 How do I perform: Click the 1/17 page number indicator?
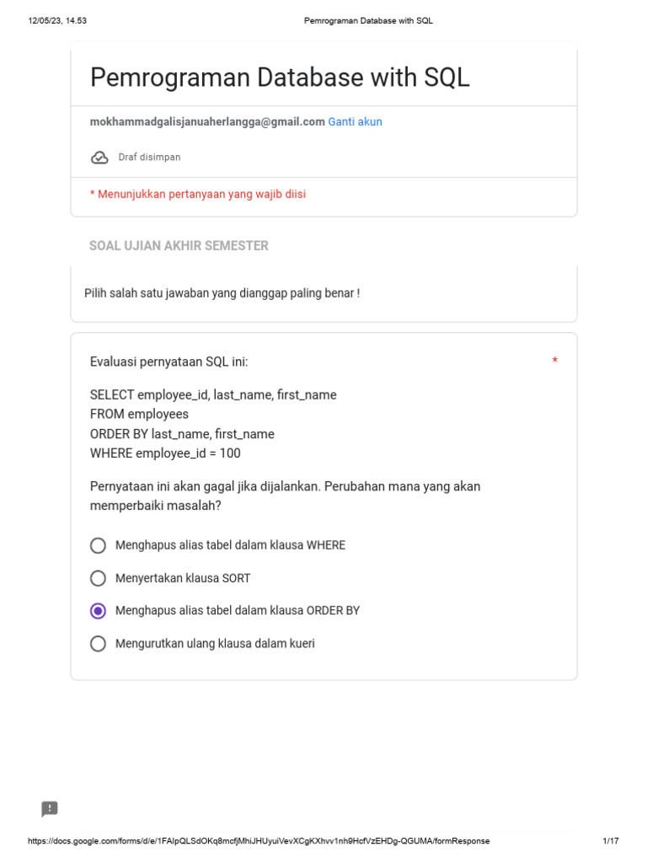click(611, 841)
